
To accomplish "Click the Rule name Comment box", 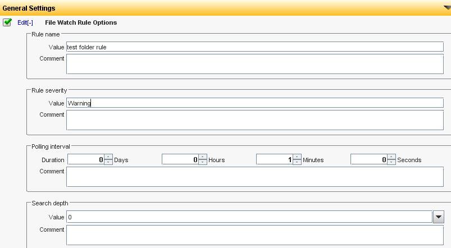I will (254, 64).
